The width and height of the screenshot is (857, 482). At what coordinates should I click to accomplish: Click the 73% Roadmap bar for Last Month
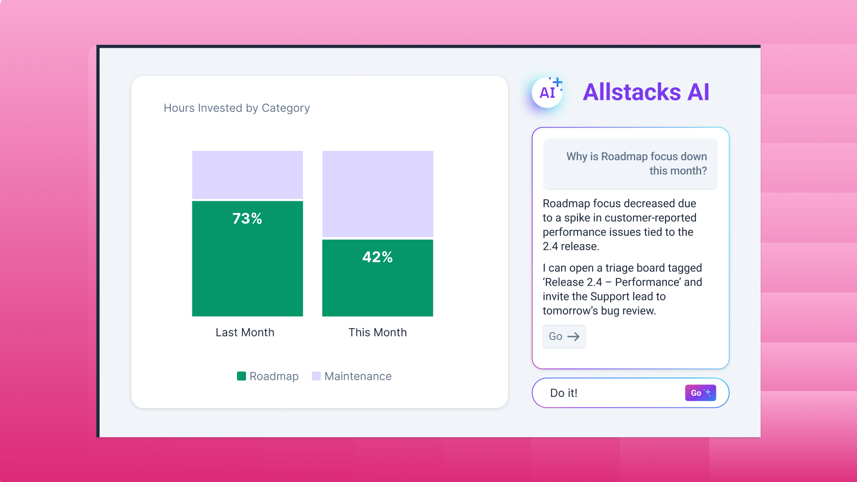[247, 258]
